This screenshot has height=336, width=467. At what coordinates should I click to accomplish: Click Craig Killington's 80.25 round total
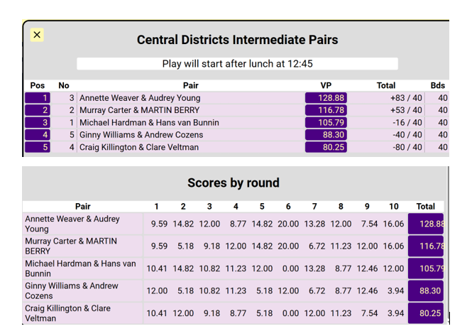coord(426,313)
